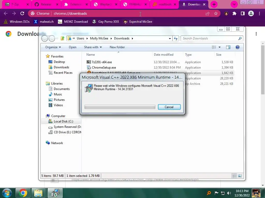Select Local Disk (C:) in the tree
This screenshot has width=265, height=198.
(61, 121)
